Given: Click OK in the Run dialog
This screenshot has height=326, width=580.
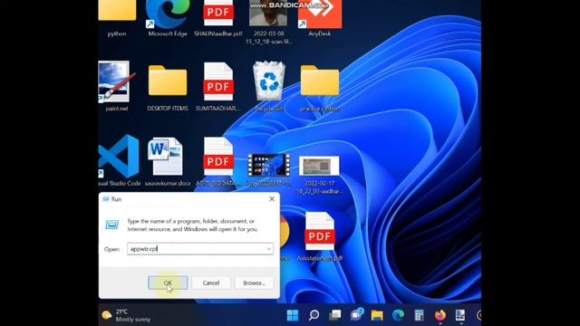Looking at the screenshot, I should tap(168, 283).
